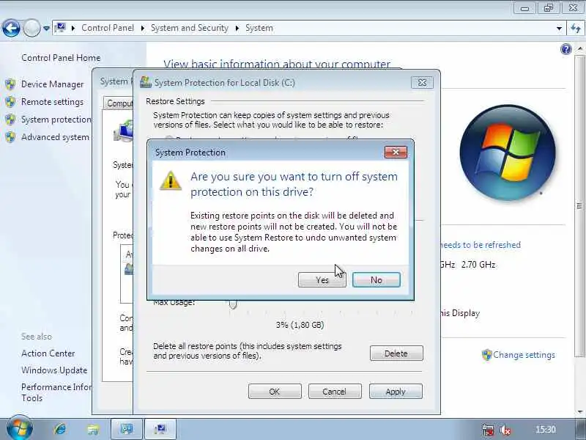The width and height of the screenshot is (586, 440).
Task: Close the System Protection confirmation dialog
Action: [396, 152]
